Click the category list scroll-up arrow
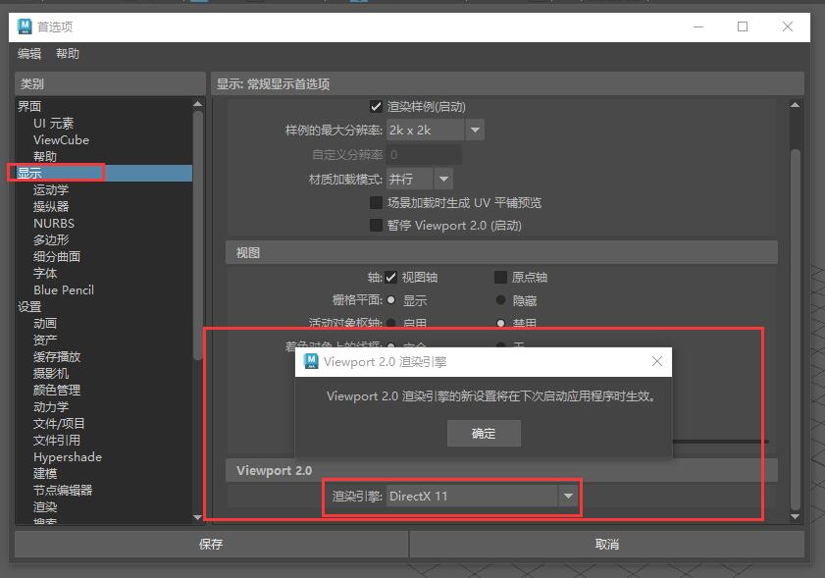This screenshot has height=578, width=825. pos(198,104)
